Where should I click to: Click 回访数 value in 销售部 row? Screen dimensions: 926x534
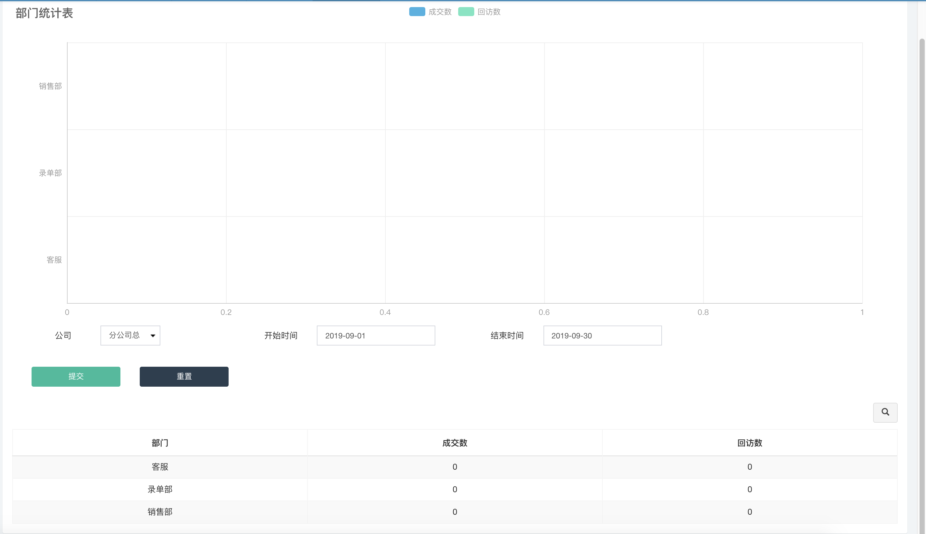click(750, 511)
